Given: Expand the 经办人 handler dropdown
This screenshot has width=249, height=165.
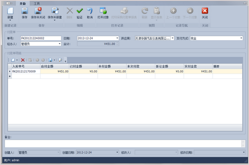Looking at the screenshot, I should [x=60, y=44].
